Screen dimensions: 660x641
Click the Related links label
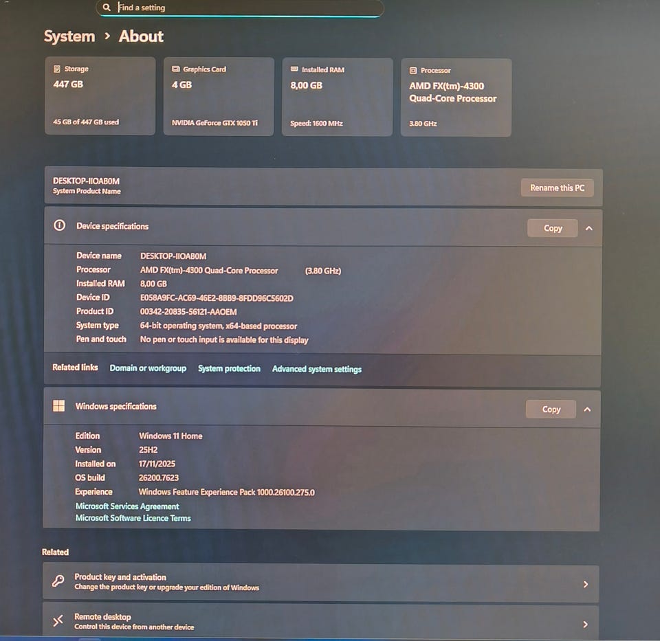point(75,367)
